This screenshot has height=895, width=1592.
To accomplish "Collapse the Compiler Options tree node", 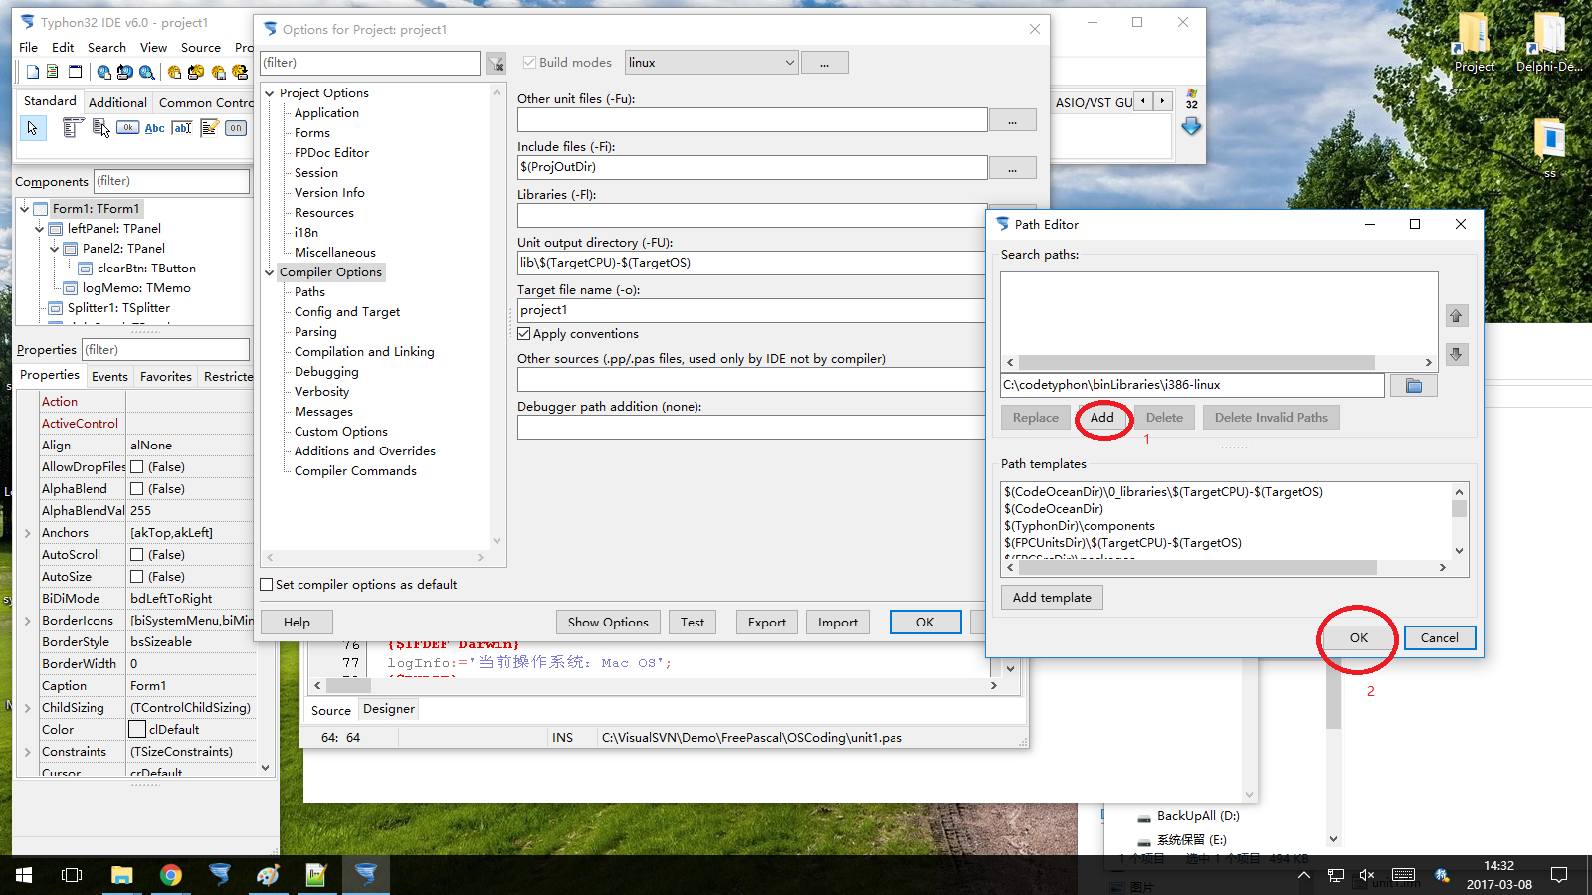I will 270,272.
